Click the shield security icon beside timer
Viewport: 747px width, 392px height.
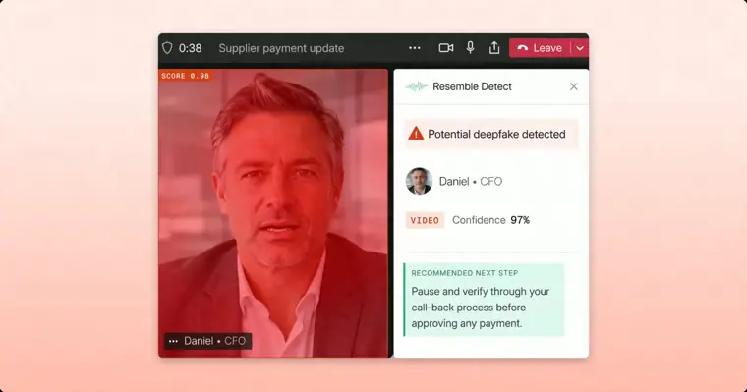point(167,48)
